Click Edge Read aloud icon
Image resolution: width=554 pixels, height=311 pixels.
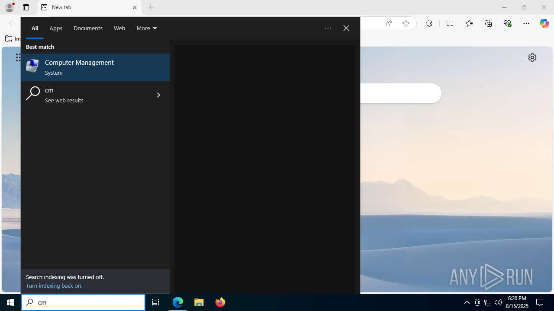pos(389,23)
